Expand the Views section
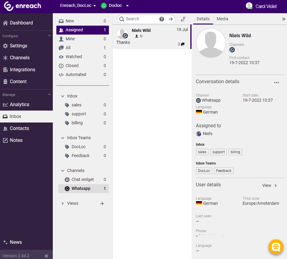287x259 pixels. pos(63,203)
